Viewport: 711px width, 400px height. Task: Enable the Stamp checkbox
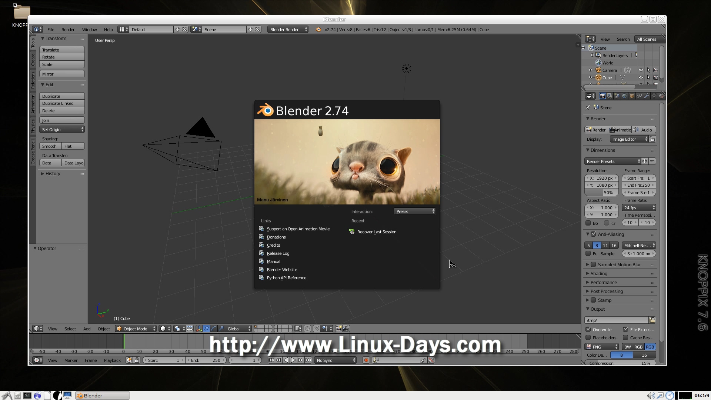[594, 300]
